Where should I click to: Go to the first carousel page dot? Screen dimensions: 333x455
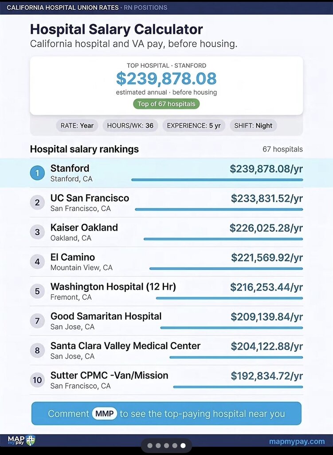(150, 445)
